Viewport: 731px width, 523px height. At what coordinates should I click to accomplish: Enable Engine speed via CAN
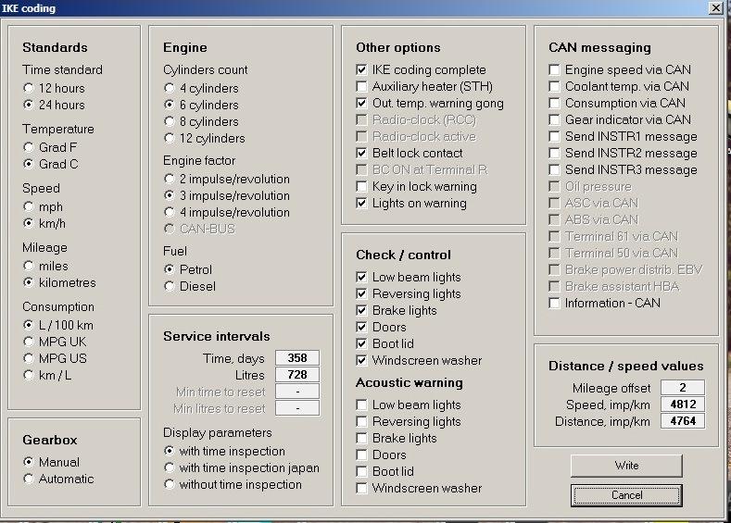[554, 69]
